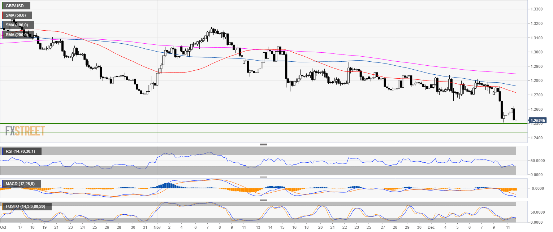553x232 pixels.
Task: Click the current price tag 1.25245
Action: [x=537, y=120]
